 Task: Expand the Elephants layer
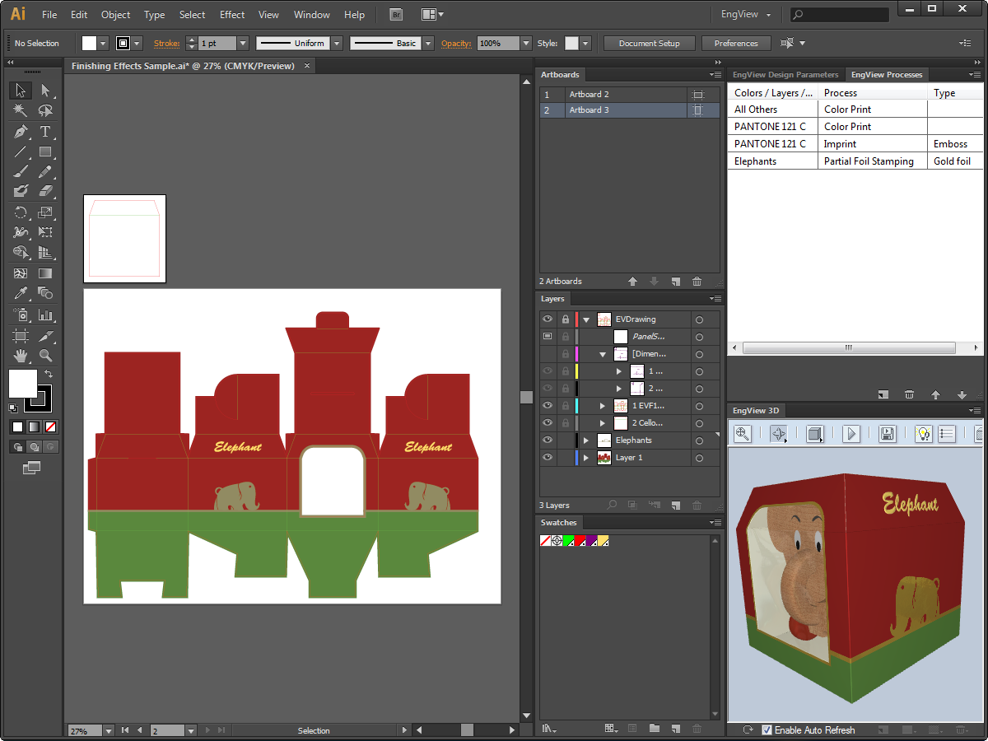585,440
